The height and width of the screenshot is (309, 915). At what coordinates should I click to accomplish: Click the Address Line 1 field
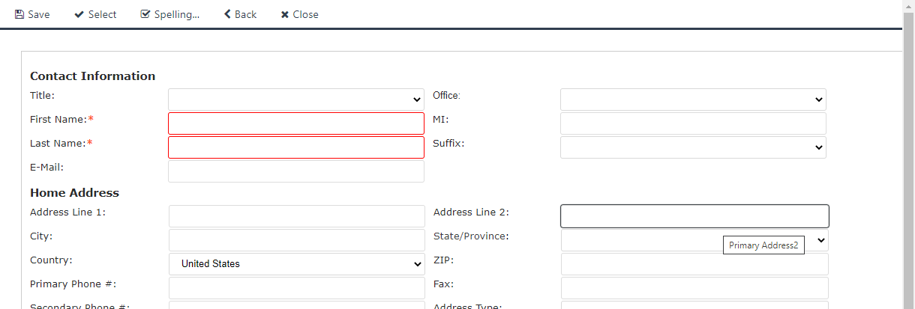tap(297, 216)
